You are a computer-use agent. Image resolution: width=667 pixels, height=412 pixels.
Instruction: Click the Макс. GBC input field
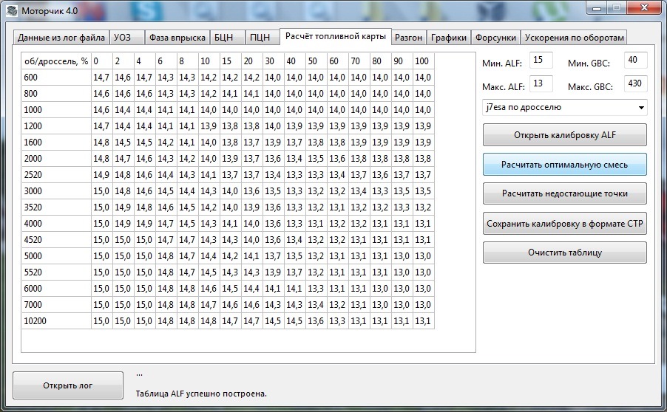[635, 83]
